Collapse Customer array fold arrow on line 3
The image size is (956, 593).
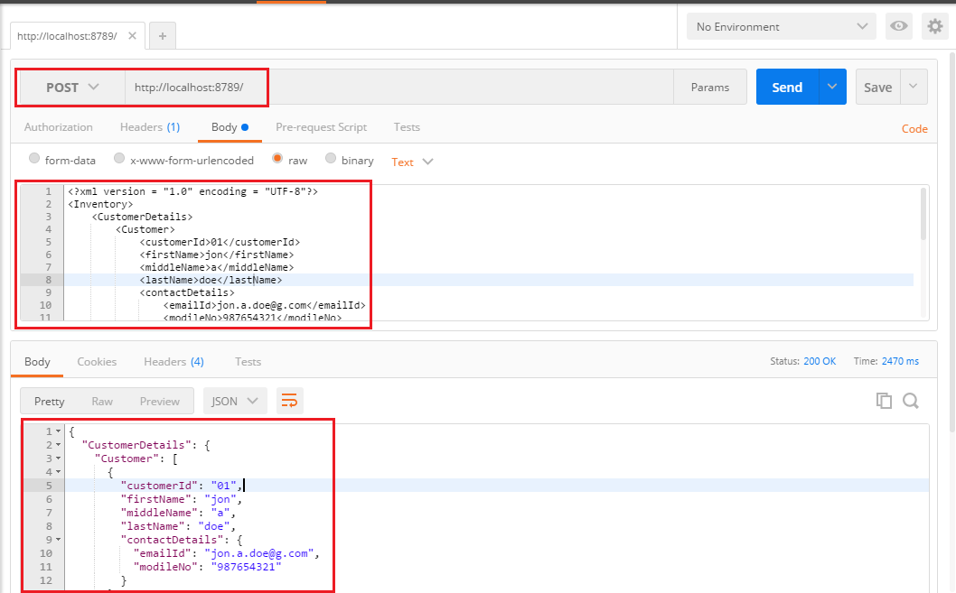click(59, 459)
